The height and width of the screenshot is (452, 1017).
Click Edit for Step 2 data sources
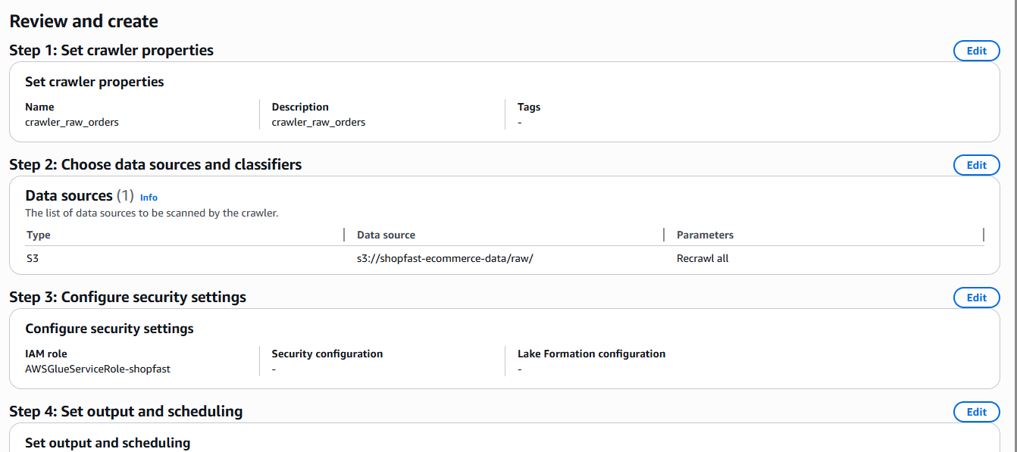coord(976,165)
